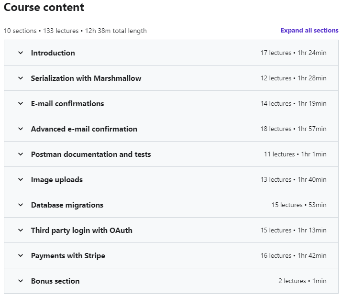Click '15 lectures • 1hr 13min' text

pyautogui.click(x=293, y=230)
